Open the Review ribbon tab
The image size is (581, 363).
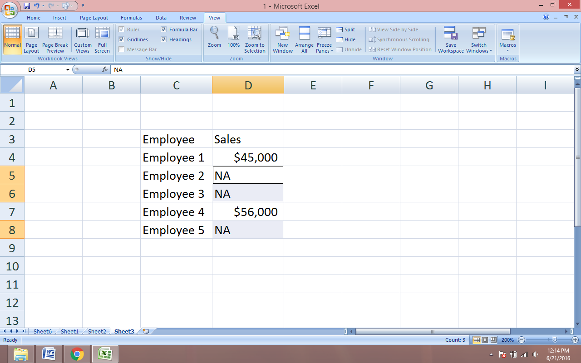(x=188, y=18)
